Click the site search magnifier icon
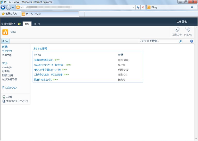Image resolution: width=198 pixels, height=141 pixels. (180, 41)
